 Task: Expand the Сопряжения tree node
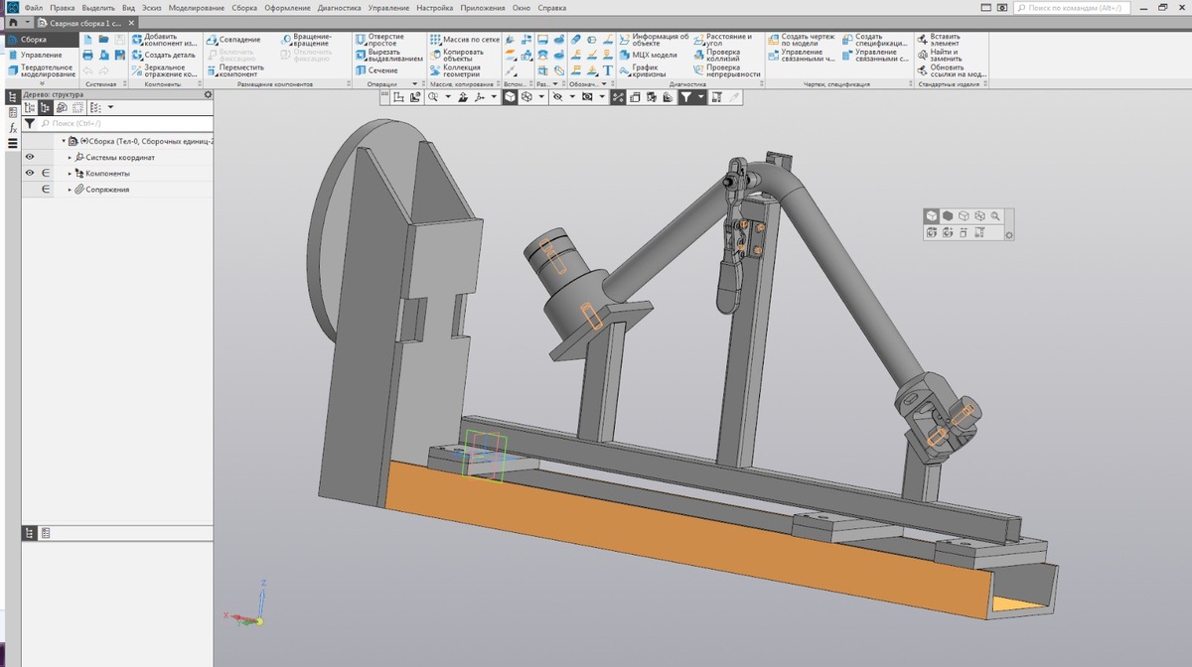click(70, 190)
